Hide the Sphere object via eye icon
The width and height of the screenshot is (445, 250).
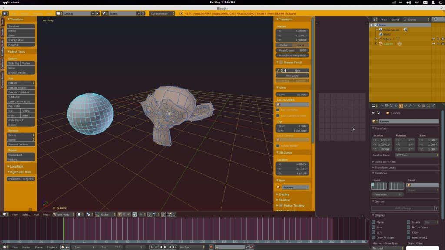[x=433, y=39]
